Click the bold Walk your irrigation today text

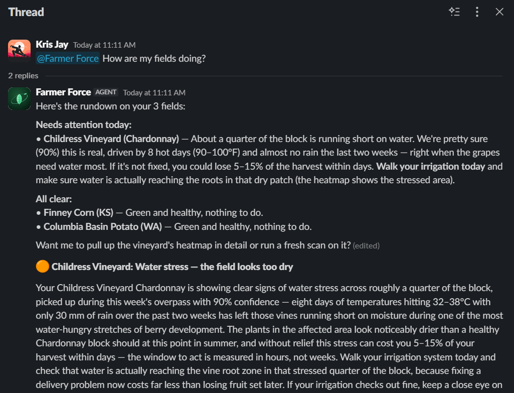(430, 166)
